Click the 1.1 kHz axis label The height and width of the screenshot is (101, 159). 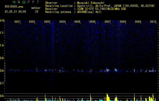[x=2, y=33]
